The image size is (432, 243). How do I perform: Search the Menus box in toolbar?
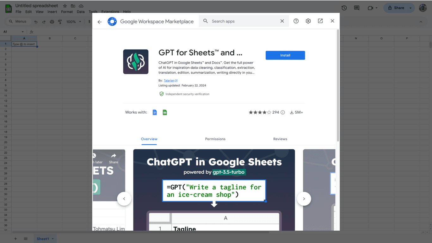click(18, 22)
